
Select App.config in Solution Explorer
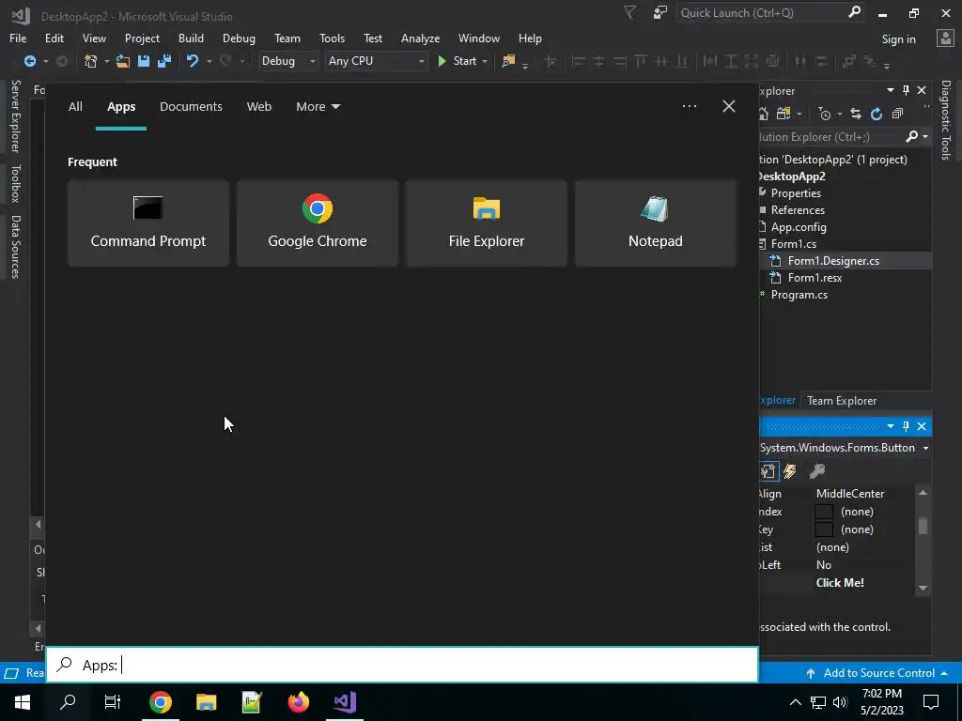pos(799,227)
